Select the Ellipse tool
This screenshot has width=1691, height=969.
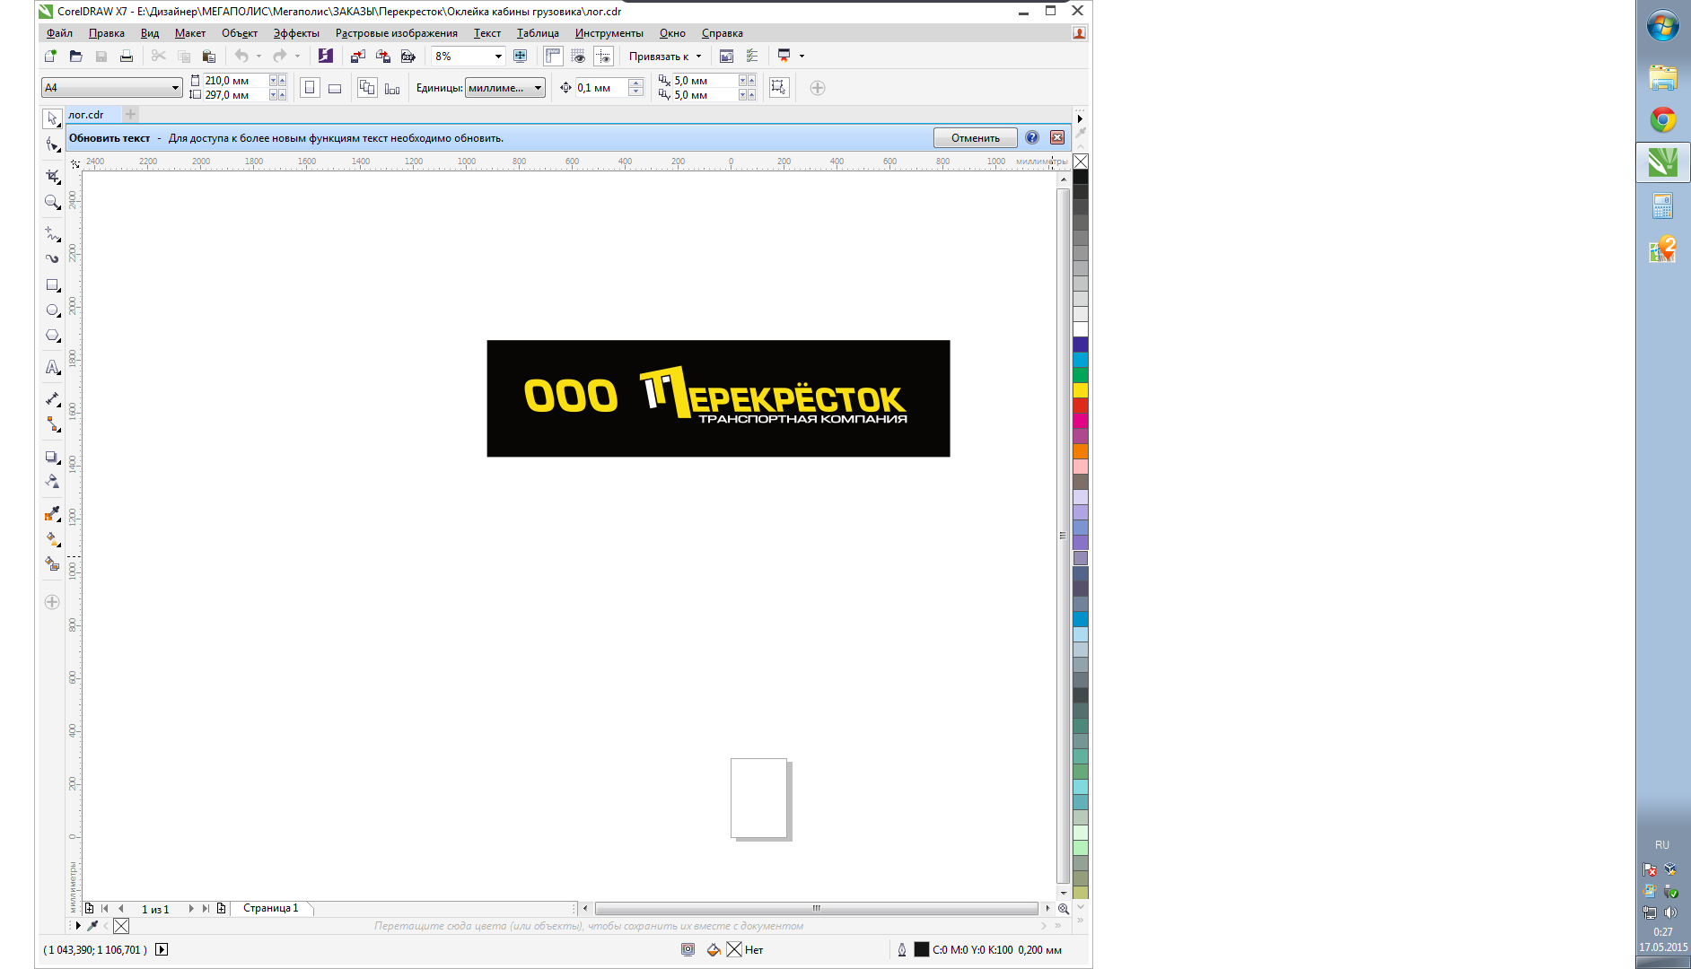pos(52,310)
